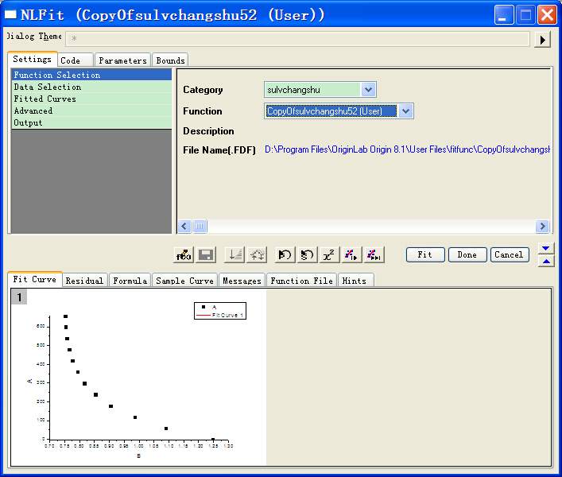Show the Formula tab

[x=130, y=281]
